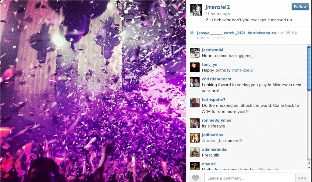Click the heart like button beside comment box
The height and width of the screenshot is (182, 312).
(195, 178)
